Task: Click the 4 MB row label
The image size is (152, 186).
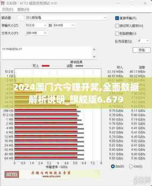Action: coord(10,128)
